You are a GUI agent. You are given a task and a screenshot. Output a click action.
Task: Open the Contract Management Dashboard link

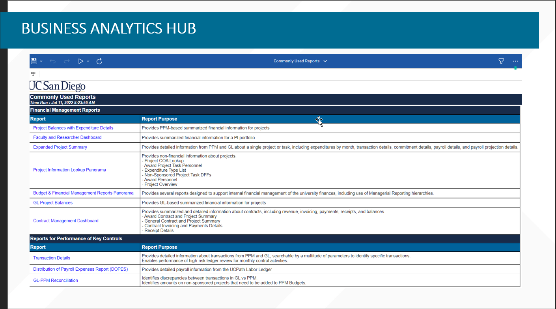(66, 221)
